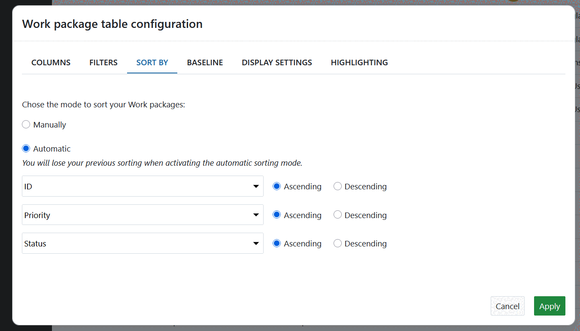Screen dimensions: 580x331
Task: Enable Ascending order for Priority
Action: [x=276, y=215]
